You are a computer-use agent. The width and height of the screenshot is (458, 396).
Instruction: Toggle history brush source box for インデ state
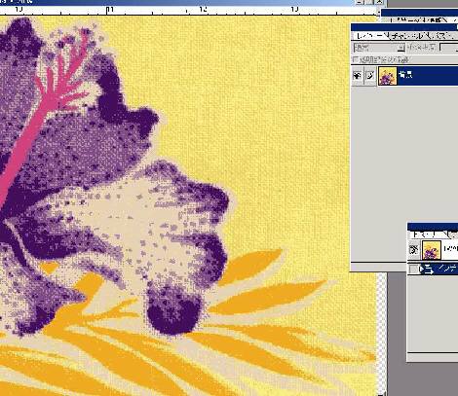[413, 270]
